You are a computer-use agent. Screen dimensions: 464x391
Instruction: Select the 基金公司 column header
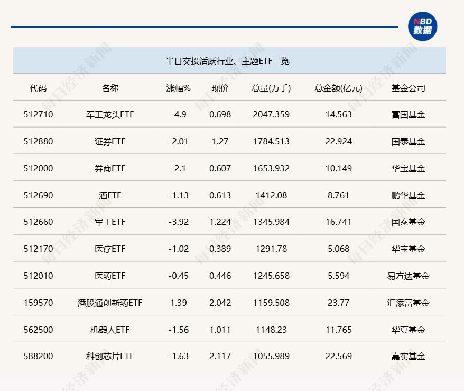pos(409,88)
